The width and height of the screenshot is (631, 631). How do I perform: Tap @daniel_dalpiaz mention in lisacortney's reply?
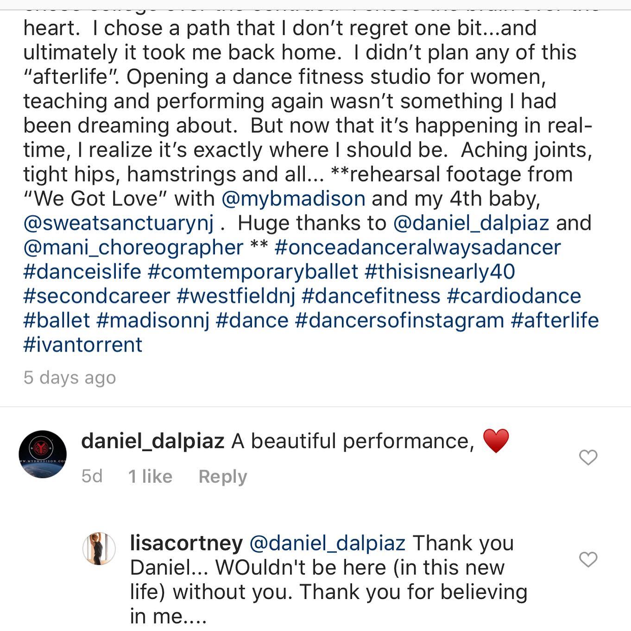(x=327, y=543)
